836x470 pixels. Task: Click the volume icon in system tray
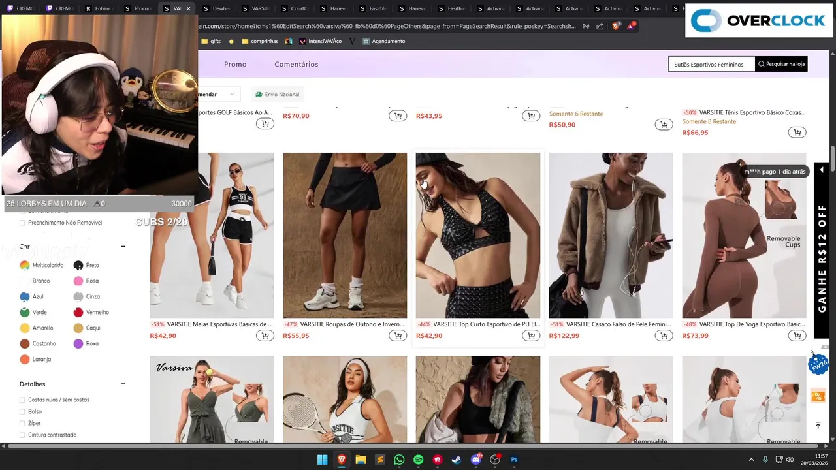coord(790,460)
